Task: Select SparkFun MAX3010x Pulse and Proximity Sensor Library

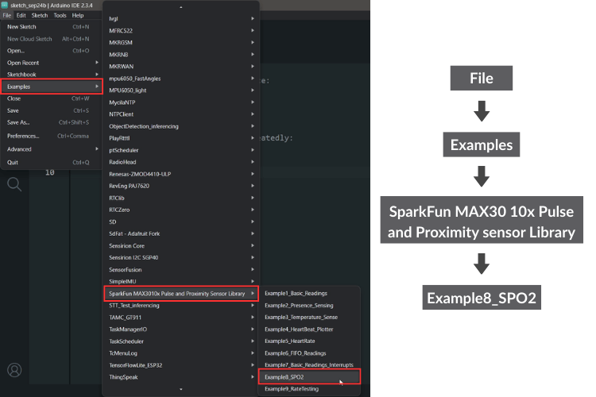Action: pyautogui.click(x=181, y=293)
